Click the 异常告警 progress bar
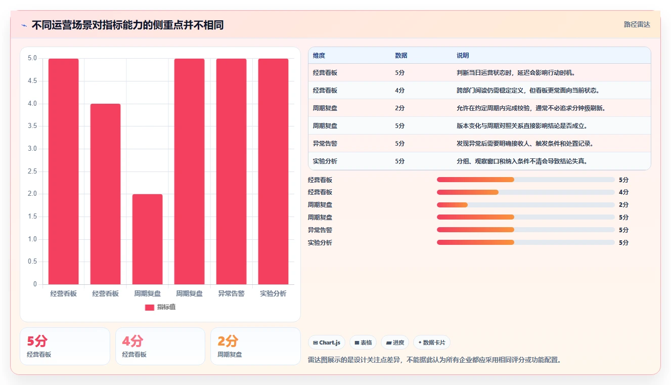The image size is (671, 385). pyautogui.click(x=526, y=230)
